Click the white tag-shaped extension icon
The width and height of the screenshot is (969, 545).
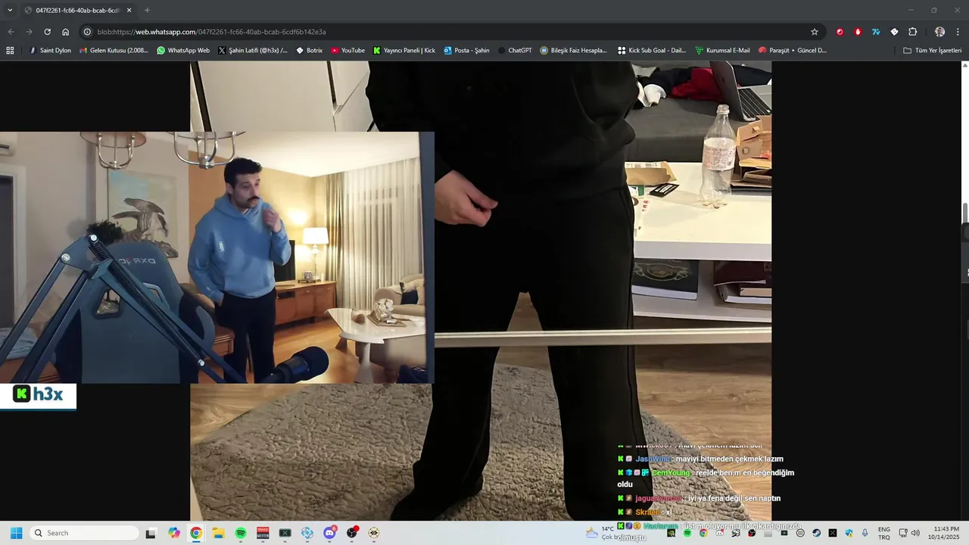[894, 32]
